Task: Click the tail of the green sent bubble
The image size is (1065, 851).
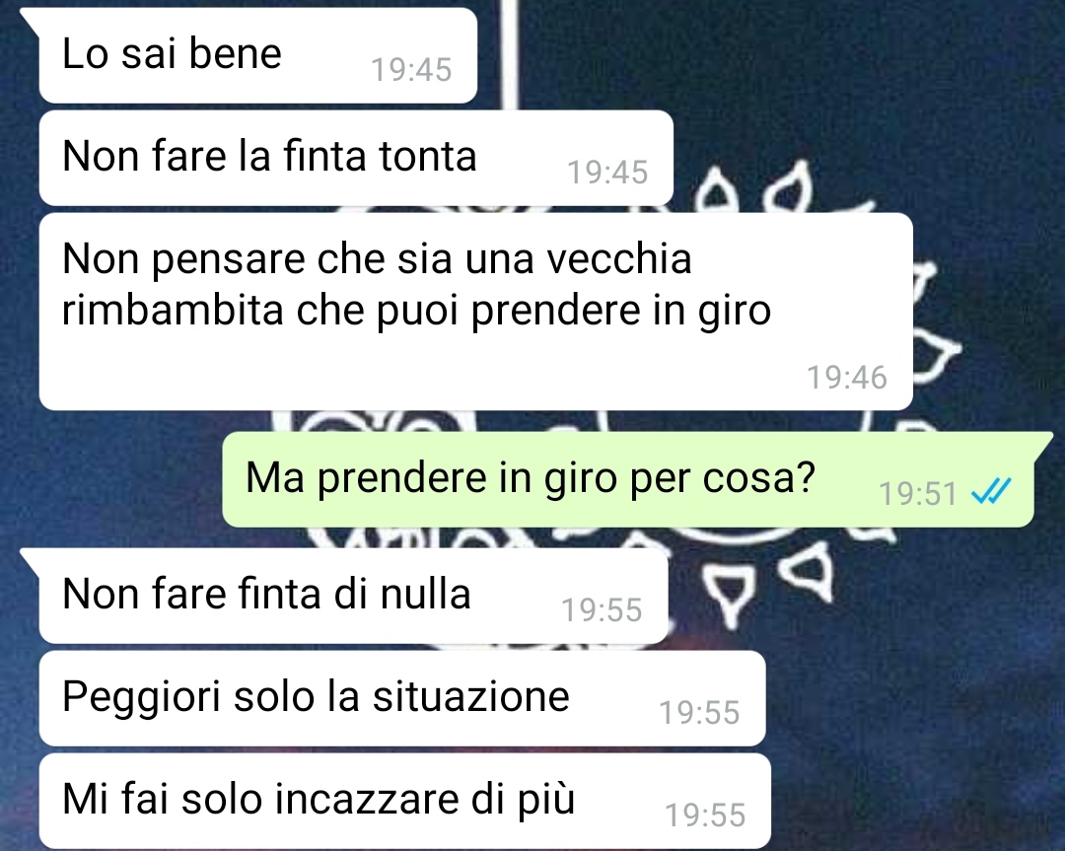Action: (1043, 444)
